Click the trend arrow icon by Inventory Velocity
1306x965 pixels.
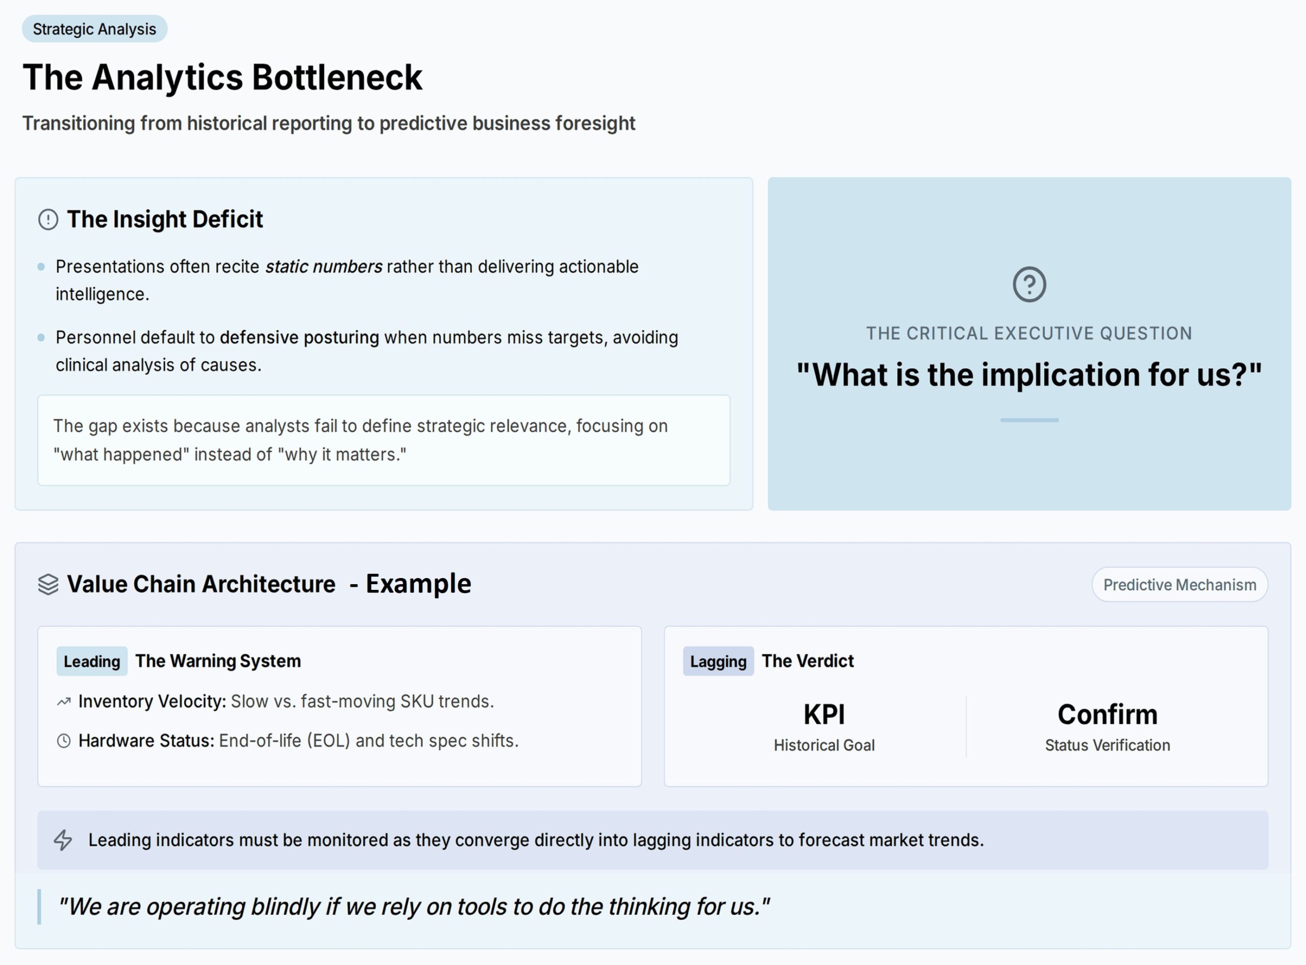(64, 701)
